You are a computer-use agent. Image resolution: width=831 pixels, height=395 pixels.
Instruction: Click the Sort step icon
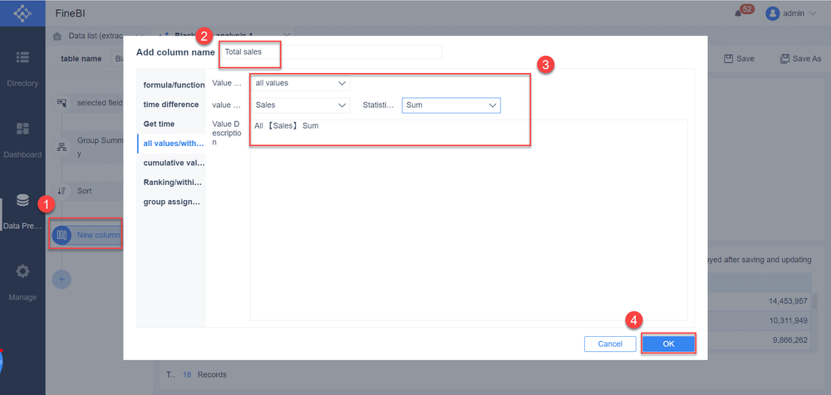pyautogui.click(x=61, y=191)
